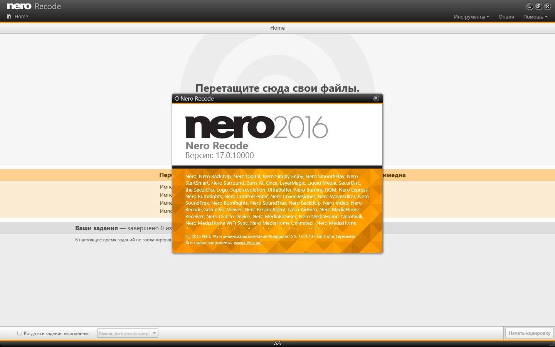Select the Home breadcrumb tab

277,28
